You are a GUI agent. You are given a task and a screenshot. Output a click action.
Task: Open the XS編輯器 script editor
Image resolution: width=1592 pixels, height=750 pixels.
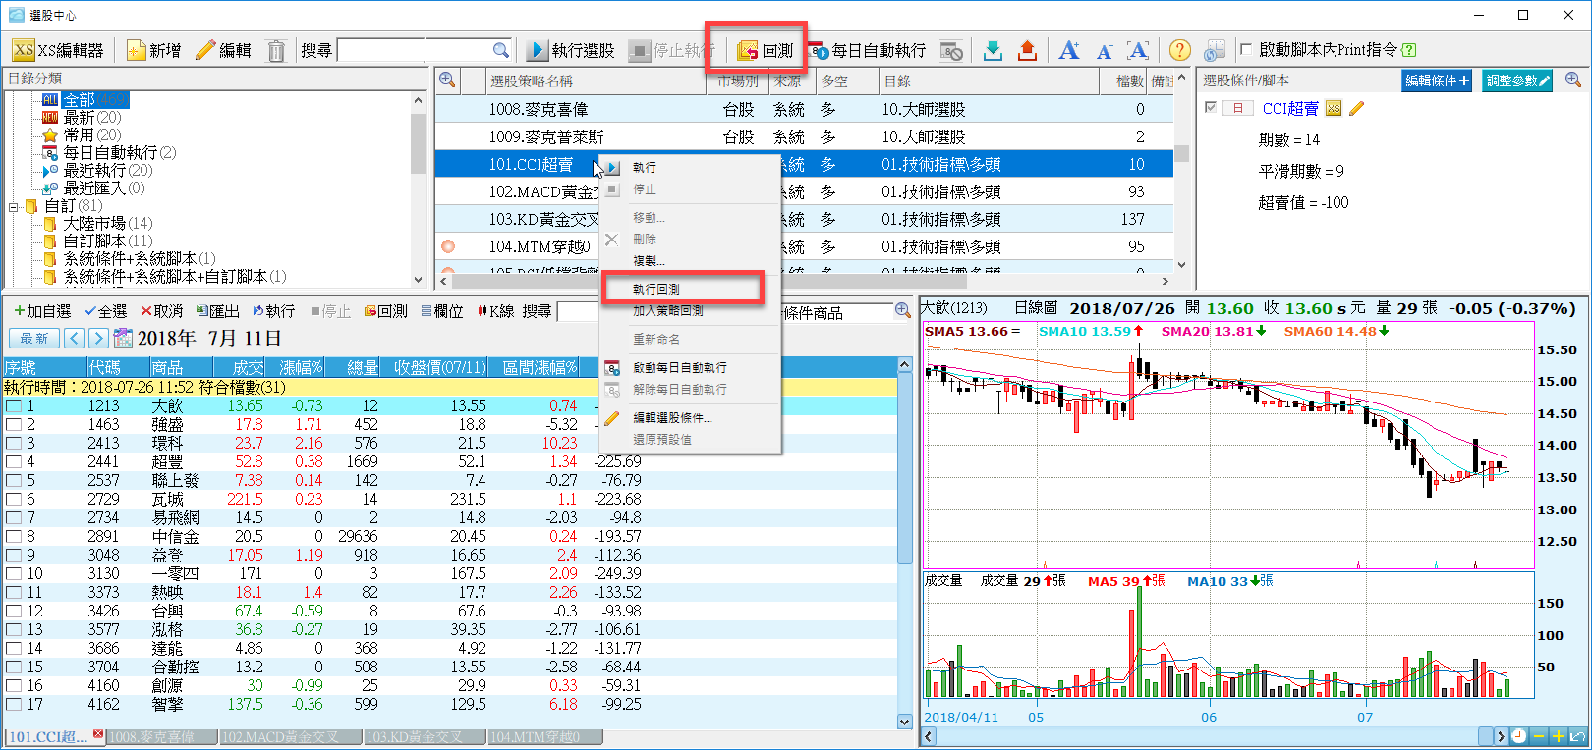pos(59,50)
